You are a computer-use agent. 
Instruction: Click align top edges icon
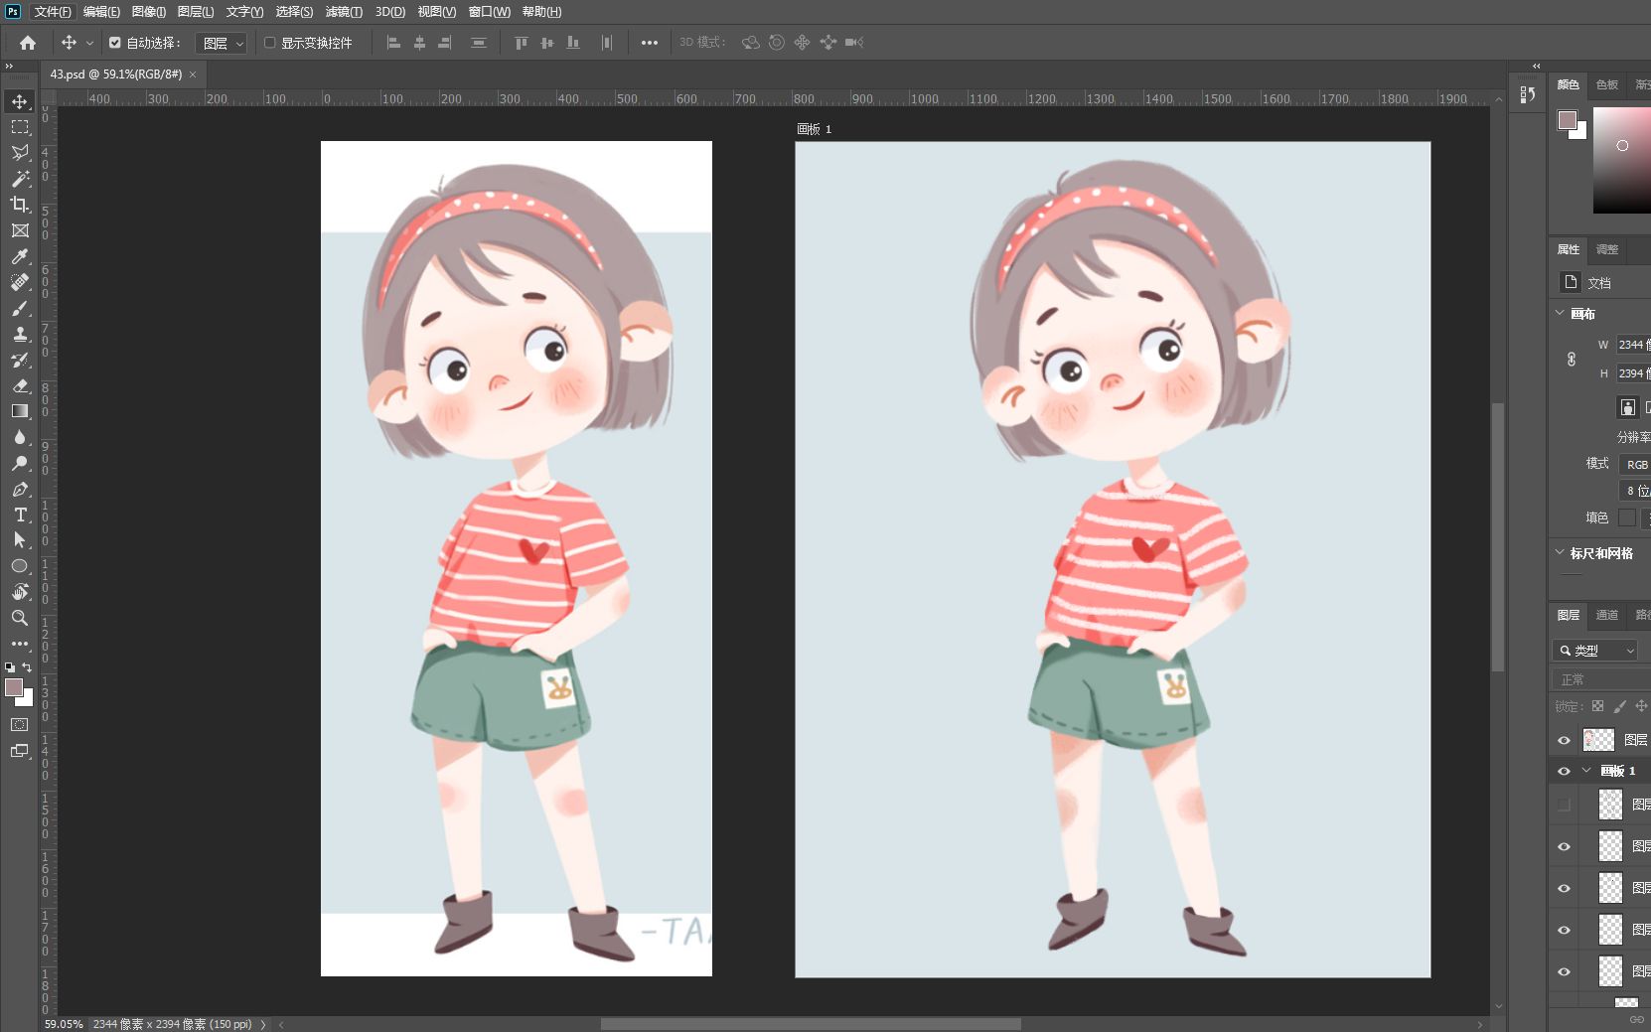pyautogui.click(x=521, y=43)
